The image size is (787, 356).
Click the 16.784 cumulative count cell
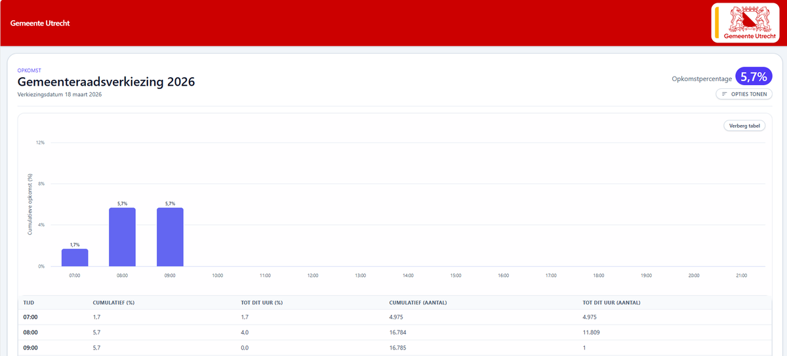coord(399,332)
